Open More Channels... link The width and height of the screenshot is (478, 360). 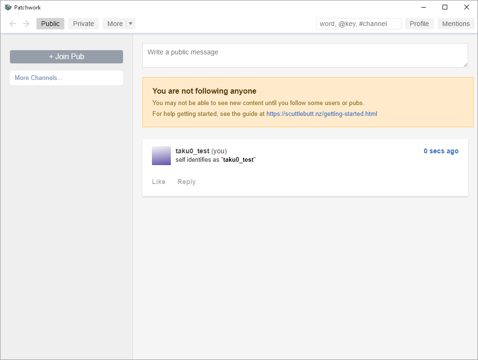[66, 78]
